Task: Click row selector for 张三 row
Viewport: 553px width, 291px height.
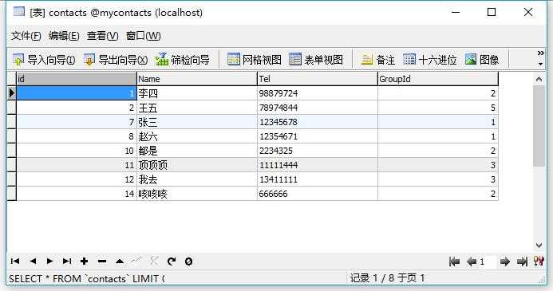Action: [12, 122]
